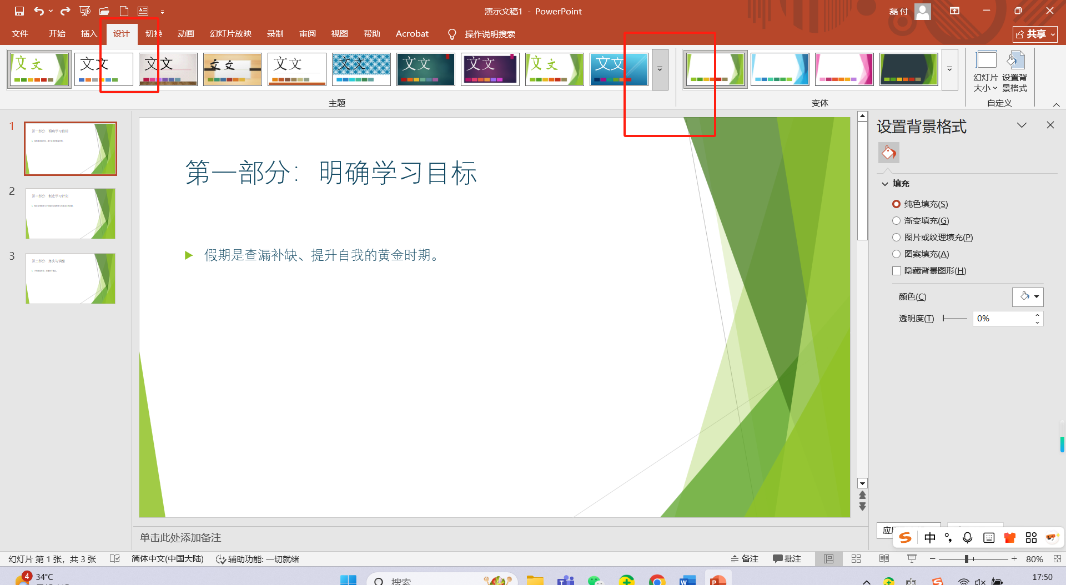This screenshot has height=585, width=1066.
Task: Click the Open file folder icon
Action: pos(104,11)
